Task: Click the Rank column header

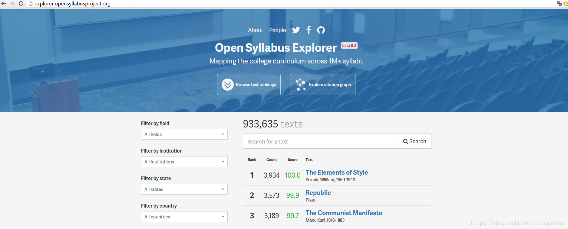Action: coord(252,160)
